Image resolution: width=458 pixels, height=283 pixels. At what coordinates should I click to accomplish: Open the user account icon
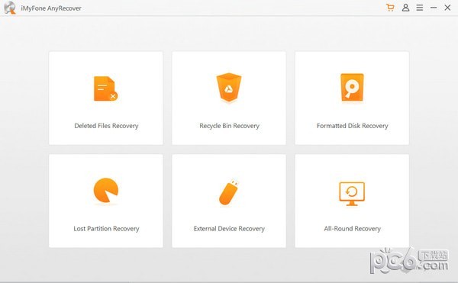coord(405,8)
